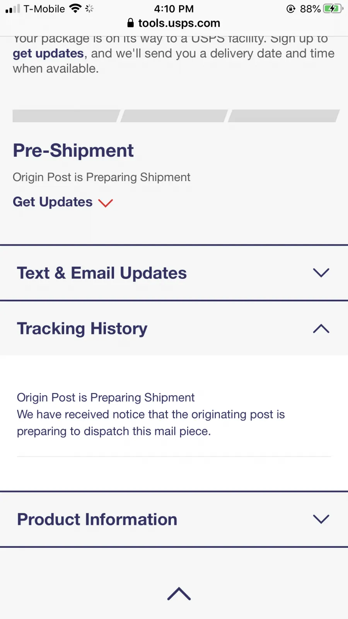Open the Get Updates dropdown link

click(53, 202)
